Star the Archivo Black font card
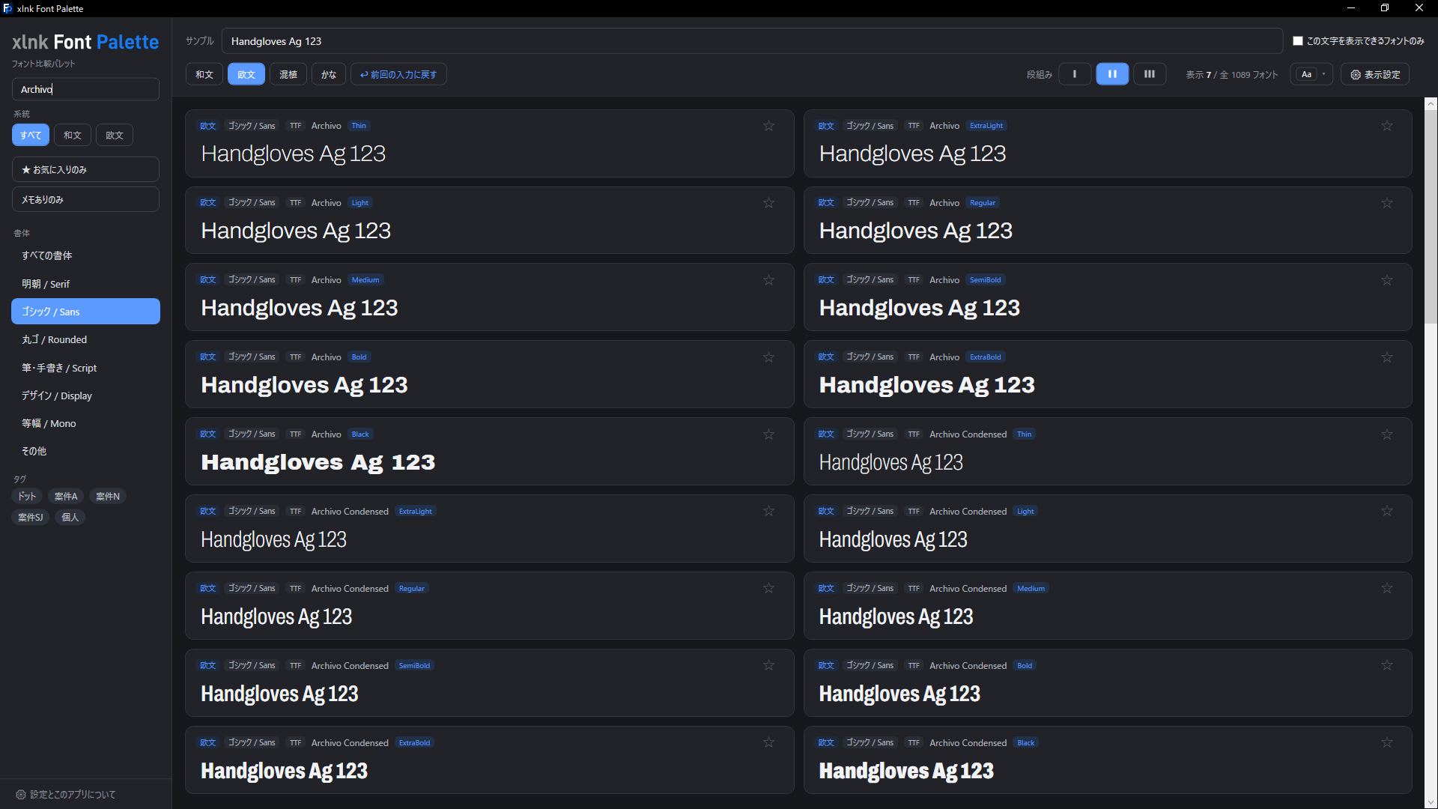Image resolution: width=1438 pixels, height=809 pixels. click(768, 434)
